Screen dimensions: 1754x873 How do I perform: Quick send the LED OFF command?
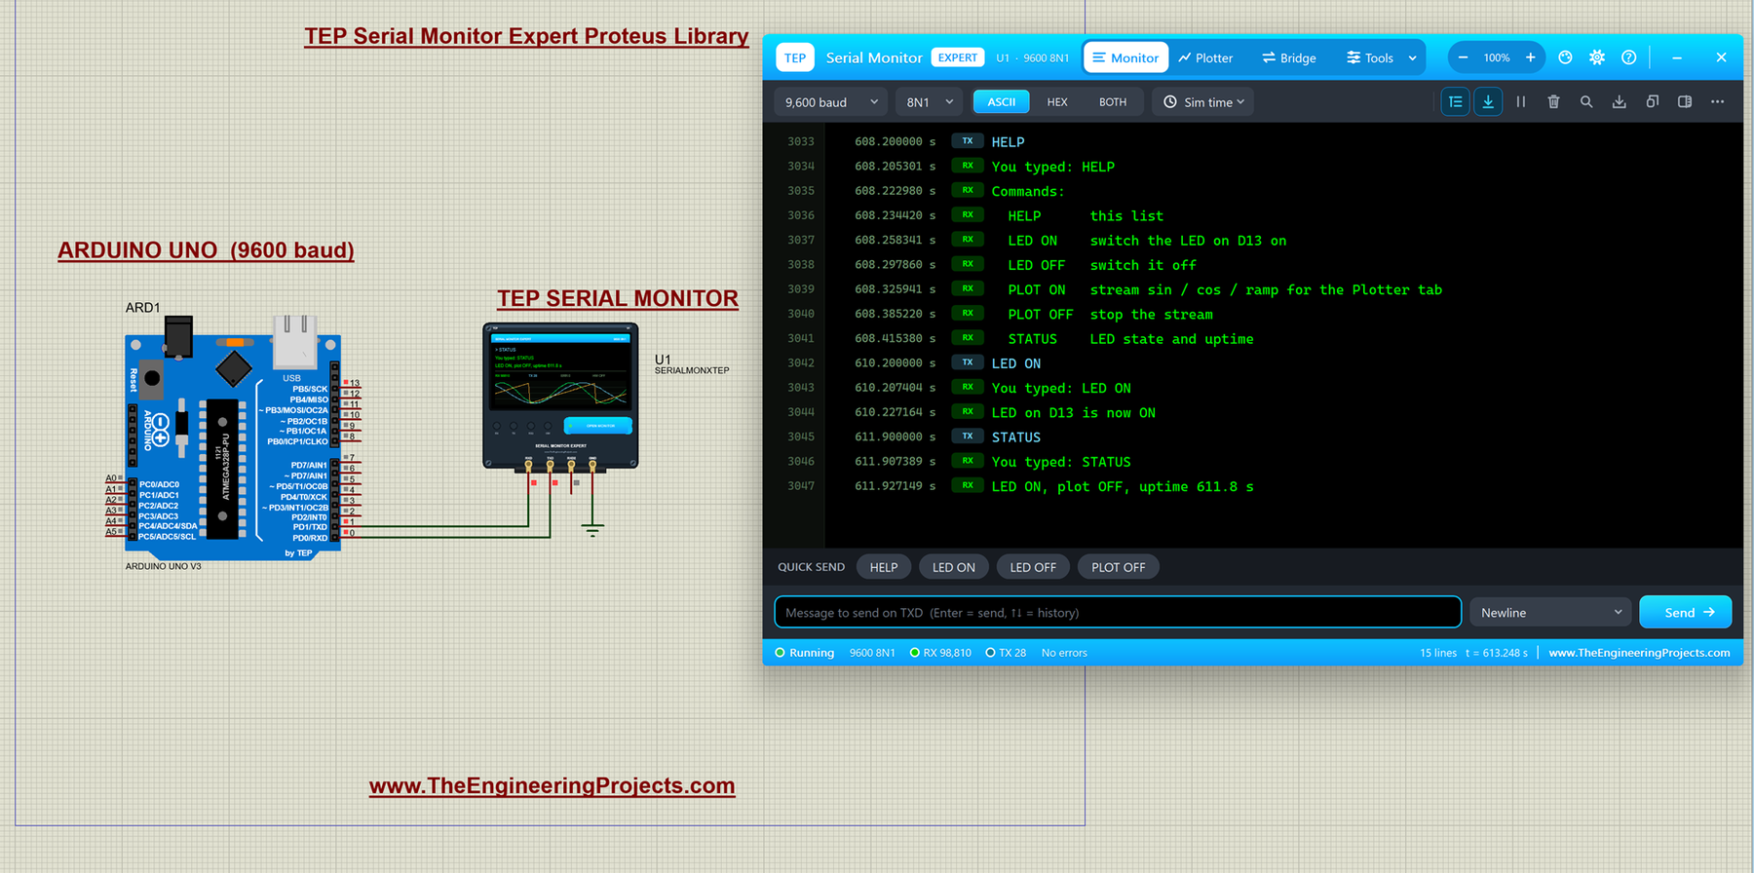click(1033, 567)
